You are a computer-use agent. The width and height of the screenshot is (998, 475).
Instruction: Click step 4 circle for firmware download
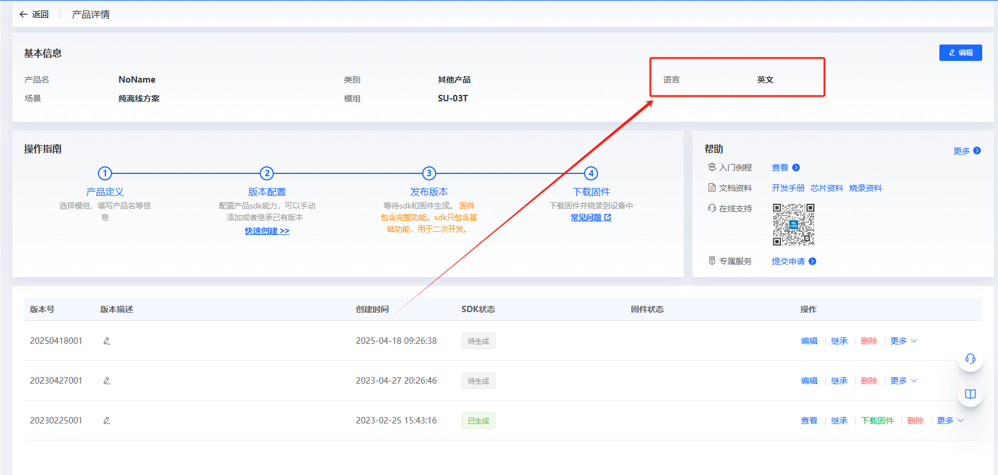(591, 173)
